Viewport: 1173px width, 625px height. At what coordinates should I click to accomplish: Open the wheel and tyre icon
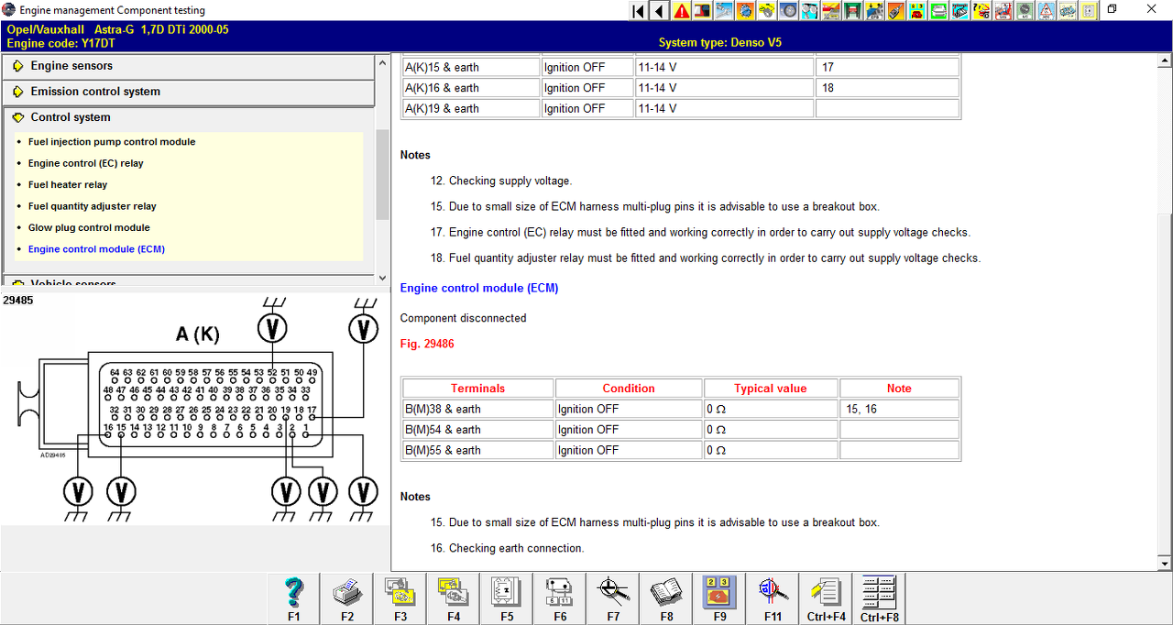788,11
